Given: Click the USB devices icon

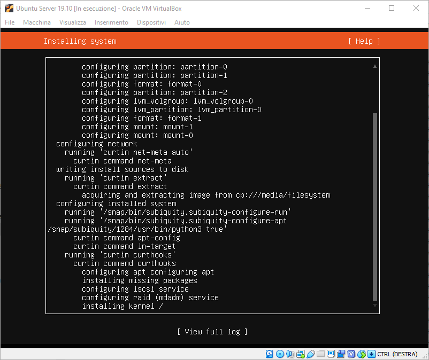Looking at the screenshot, I should pyautogui.click(x=311, y=354).
